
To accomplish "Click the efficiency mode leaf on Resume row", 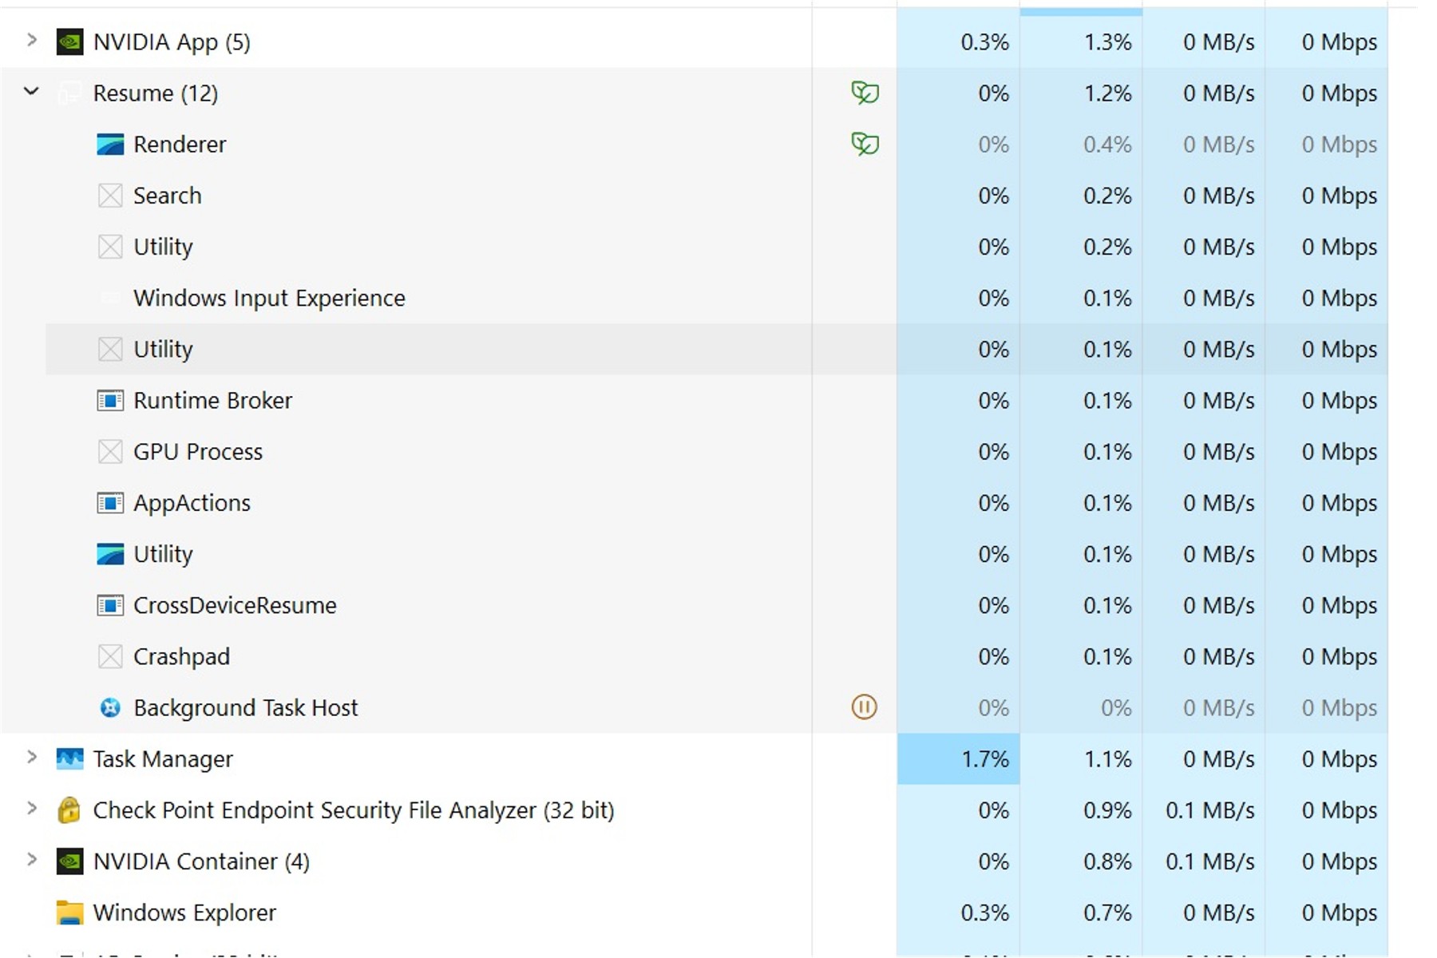I will [x=865, y=93].
